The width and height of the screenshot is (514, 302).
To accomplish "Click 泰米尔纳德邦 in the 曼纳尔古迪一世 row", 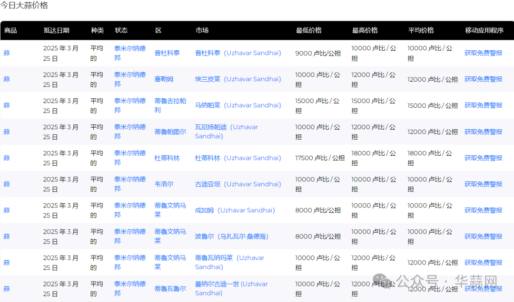I will click(130, 289).
